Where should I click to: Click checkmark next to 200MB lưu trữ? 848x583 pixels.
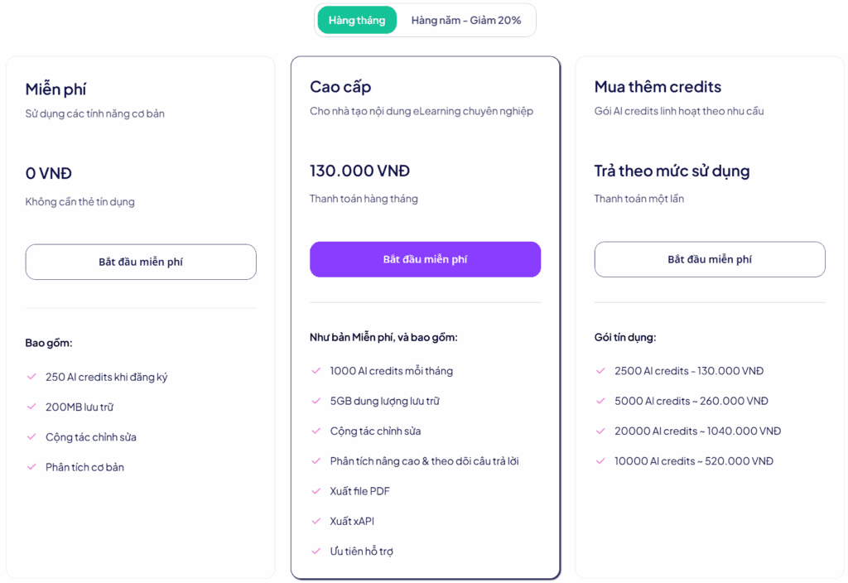pos(31,407)
